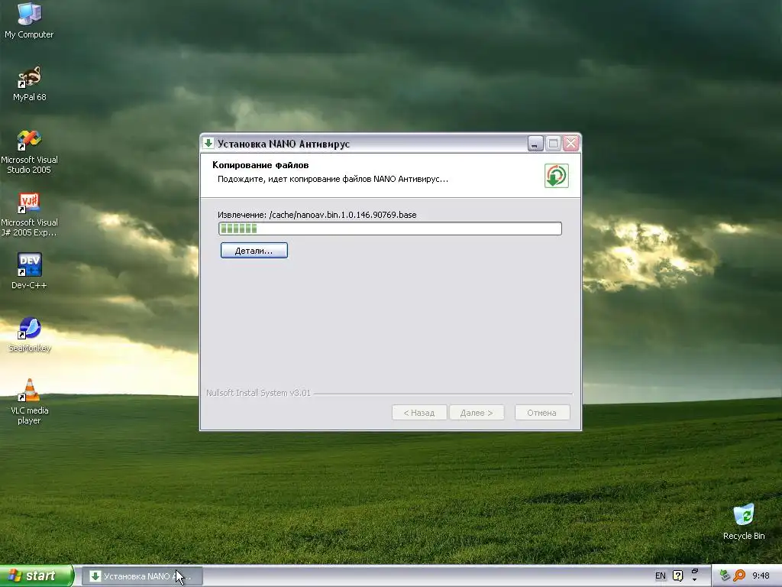Select the Recycle Bin icon
This screenshot has width=782, height=587.
pyautogui.click(x=744, y=522)
